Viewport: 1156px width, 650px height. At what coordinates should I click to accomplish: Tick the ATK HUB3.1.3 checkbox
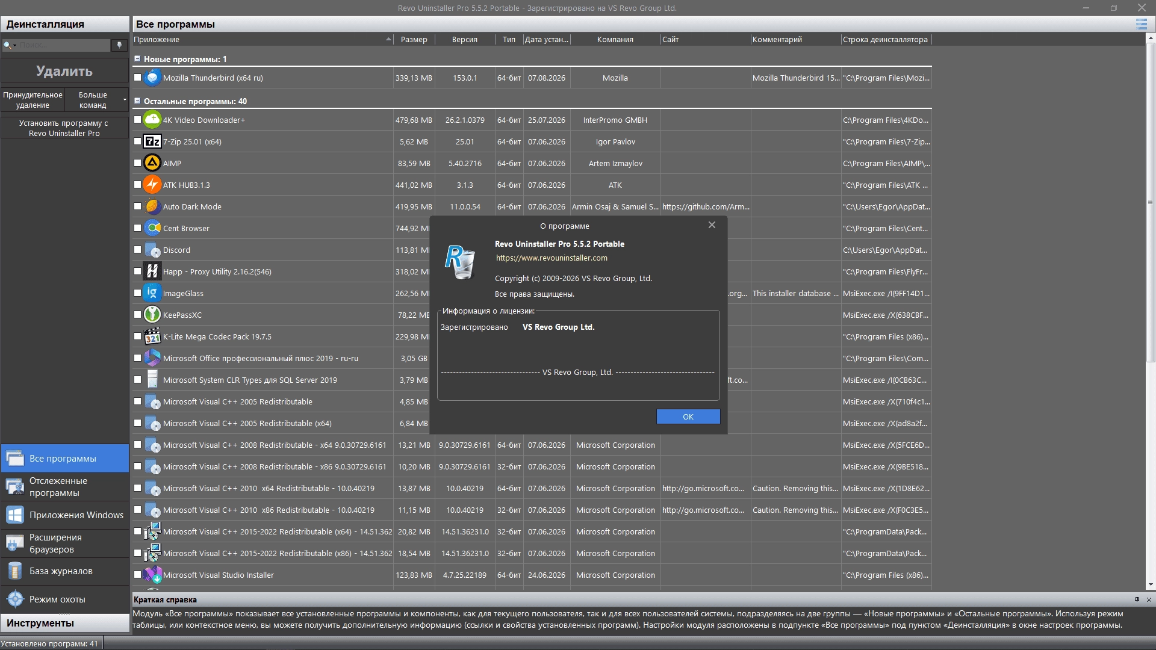point(137,185)
